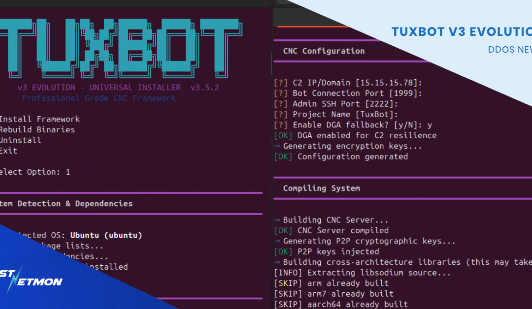This screenshot has height=309, width=532.
Task: Select the '[SKIP] arm7 already built' line
Action: point(334,293)
